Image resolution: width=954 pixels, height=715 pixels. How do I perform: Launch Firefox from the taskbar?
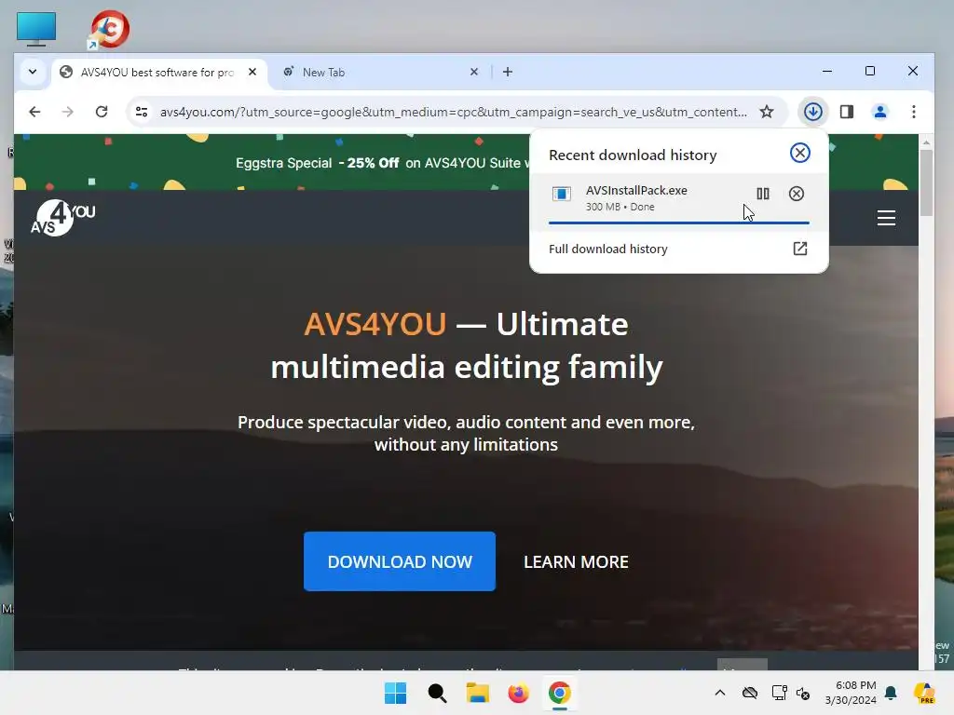click(518, 693)
